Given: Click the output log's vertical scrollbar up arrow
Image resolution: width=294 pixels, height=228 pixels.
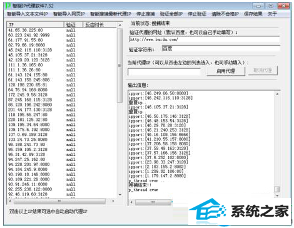Looking at the screenshot, I should tap(277, 94).
